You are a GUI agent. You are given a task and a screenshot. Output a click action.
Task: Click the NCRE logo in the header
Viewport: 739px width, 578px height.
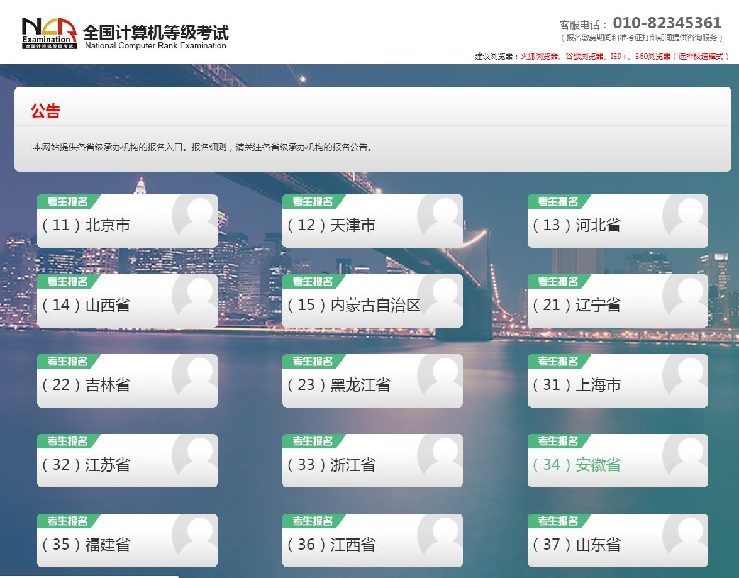pos(49,33)
